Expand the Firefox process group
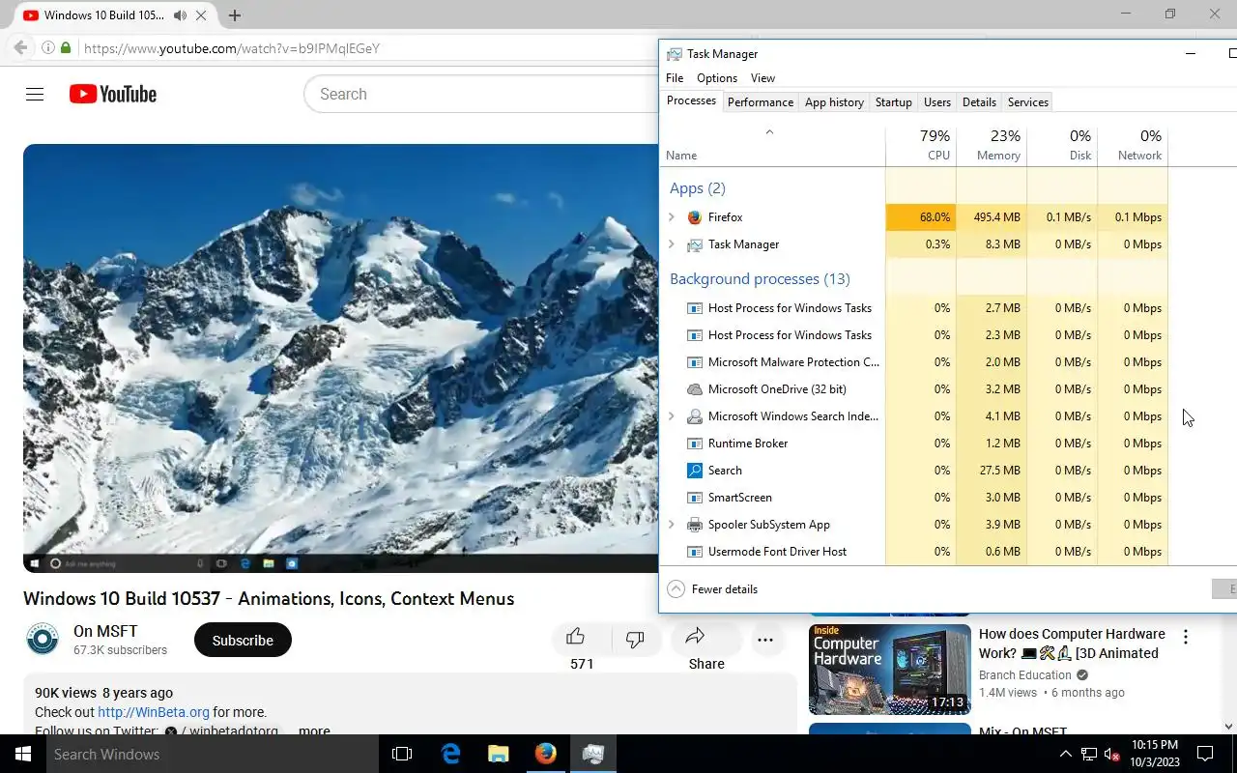 672,217
